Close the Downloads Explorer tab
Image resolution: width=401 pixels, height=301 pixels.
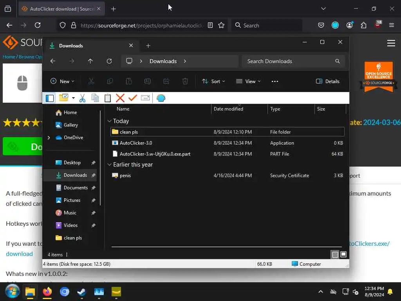point(131,45)
